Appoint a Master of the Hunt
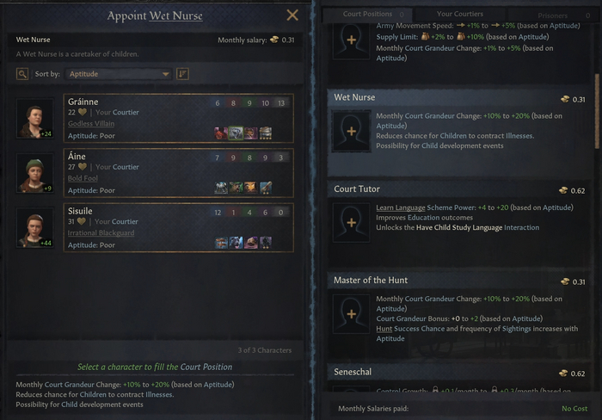 coord(351,313)
